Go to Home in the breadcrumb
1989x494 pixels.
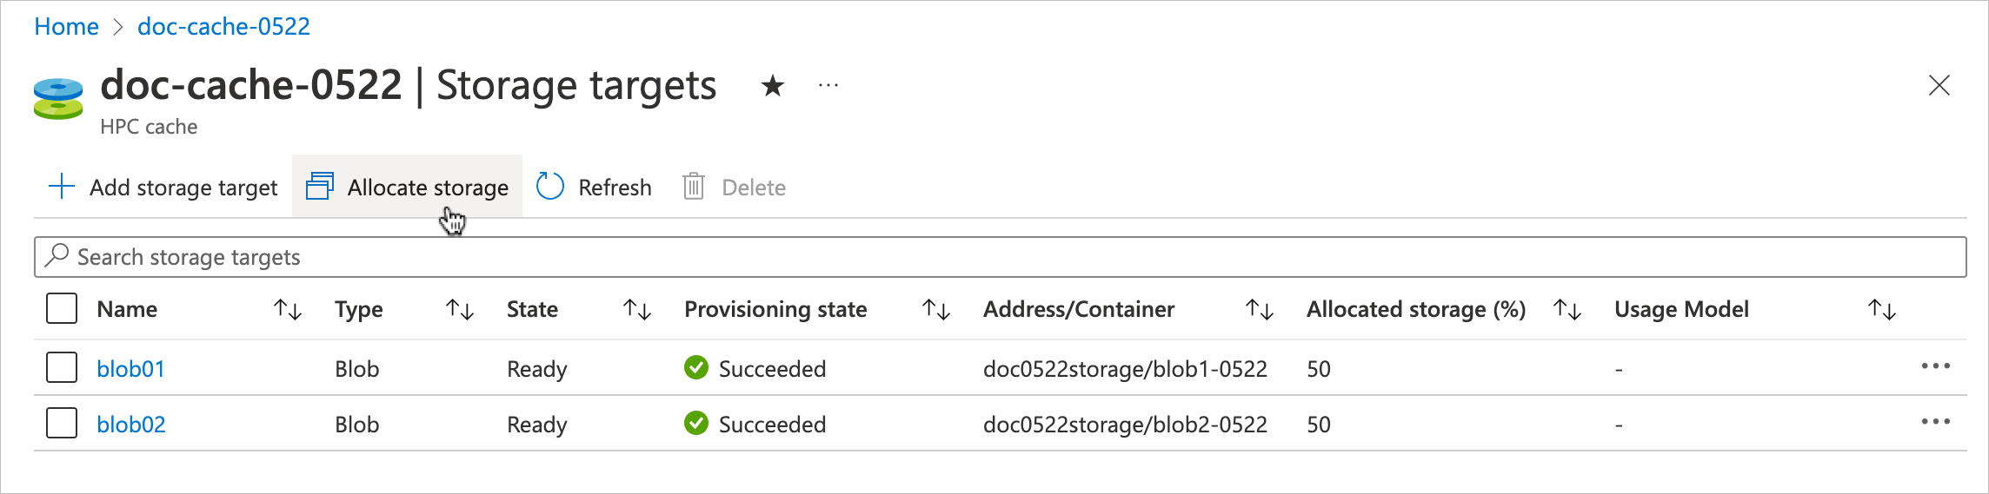pyautogui.click(x=66, y=27)
